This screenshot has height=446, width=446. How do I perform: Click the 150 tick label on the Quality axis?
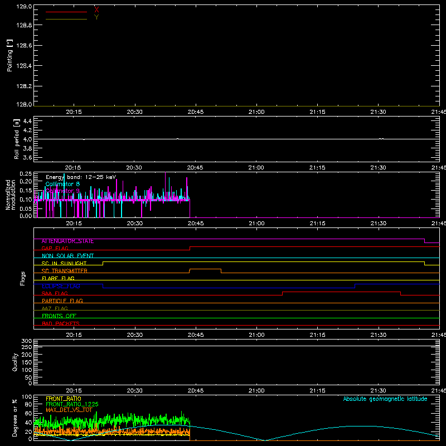pyautogui.click(x=27, y=362)
